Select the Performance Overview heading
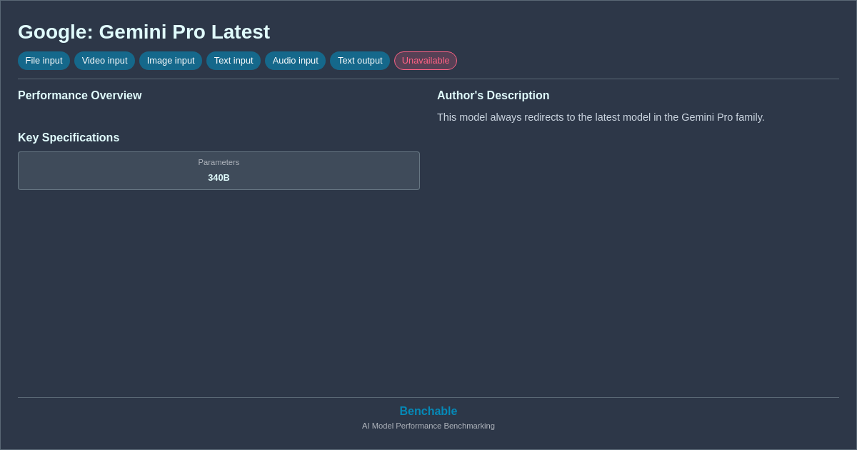The image size is (857, 450). (80, 96)
